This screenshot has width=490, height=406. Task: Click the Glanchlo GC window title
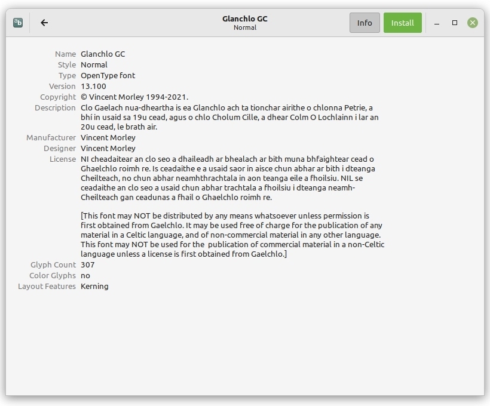(244, 19)
